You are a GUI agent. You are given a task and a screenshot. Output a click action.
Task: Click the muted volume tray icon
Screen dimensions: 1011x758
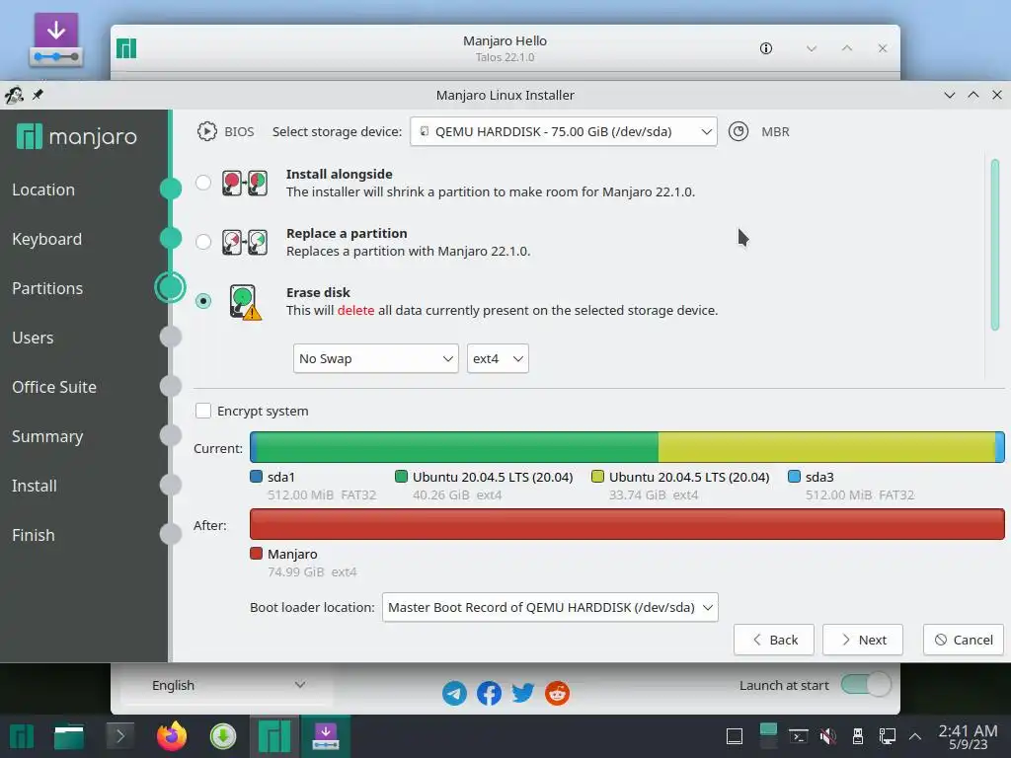828,736
